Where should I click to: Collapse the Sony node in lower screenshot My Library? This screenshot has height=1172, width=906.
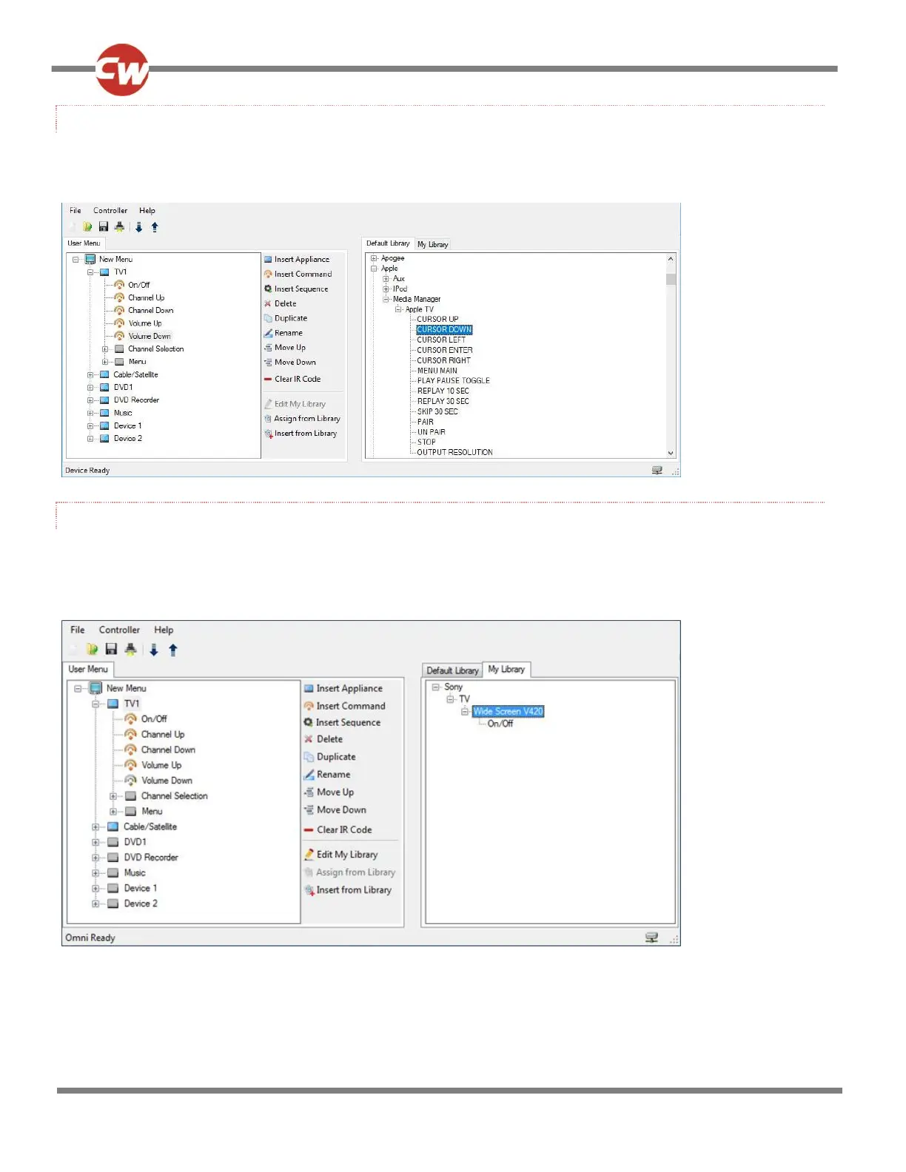pyautogui.click(x=435, y=687)
